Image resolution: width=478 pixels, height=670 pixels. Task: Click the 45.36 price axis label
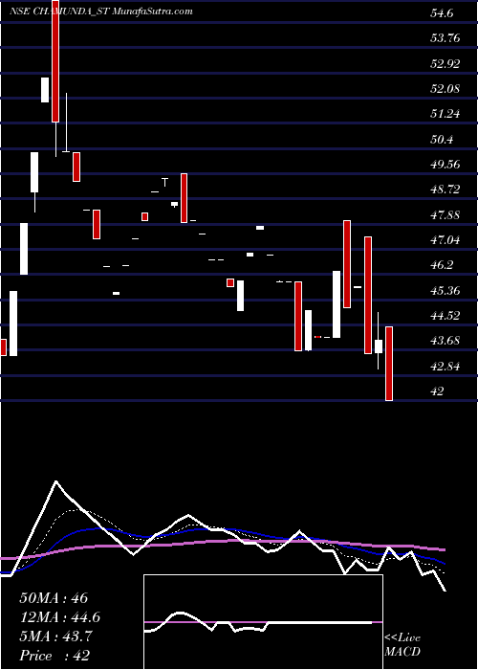pyautogui.click(x=445, y=291)
